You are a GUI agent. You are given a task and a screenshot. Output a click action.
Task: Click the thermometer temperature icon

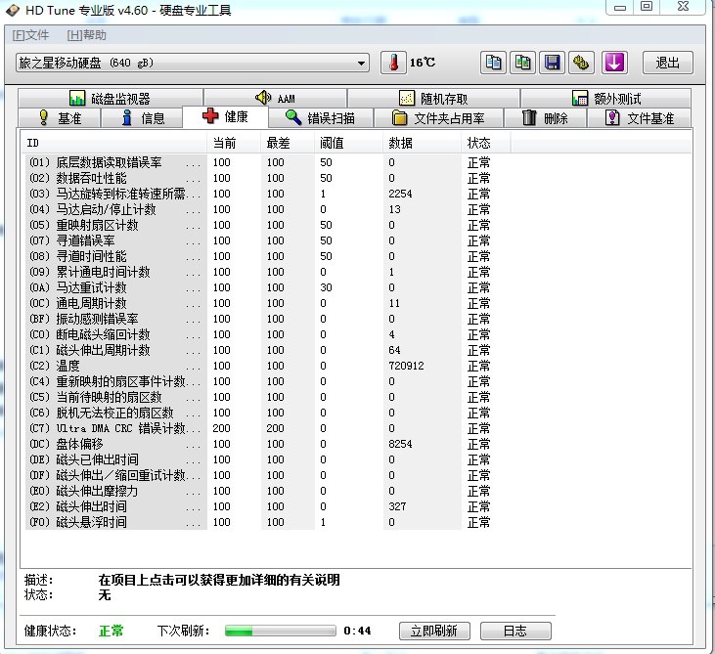coord(393,63)
